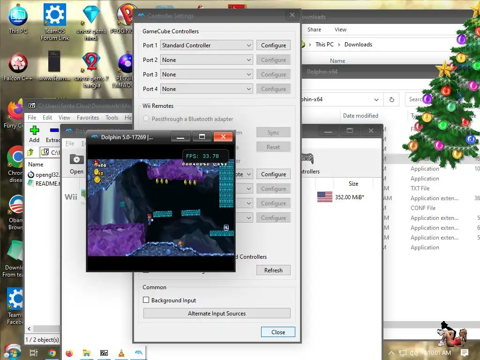
Task: Select the README file in 7-Zip
Action: coord(43,183)
